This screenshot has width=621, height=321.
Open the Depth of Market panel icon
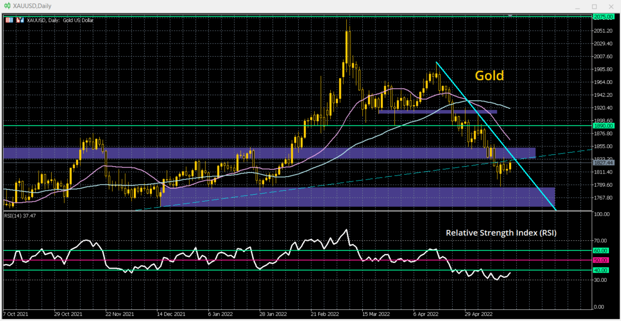tap(10, 20)
